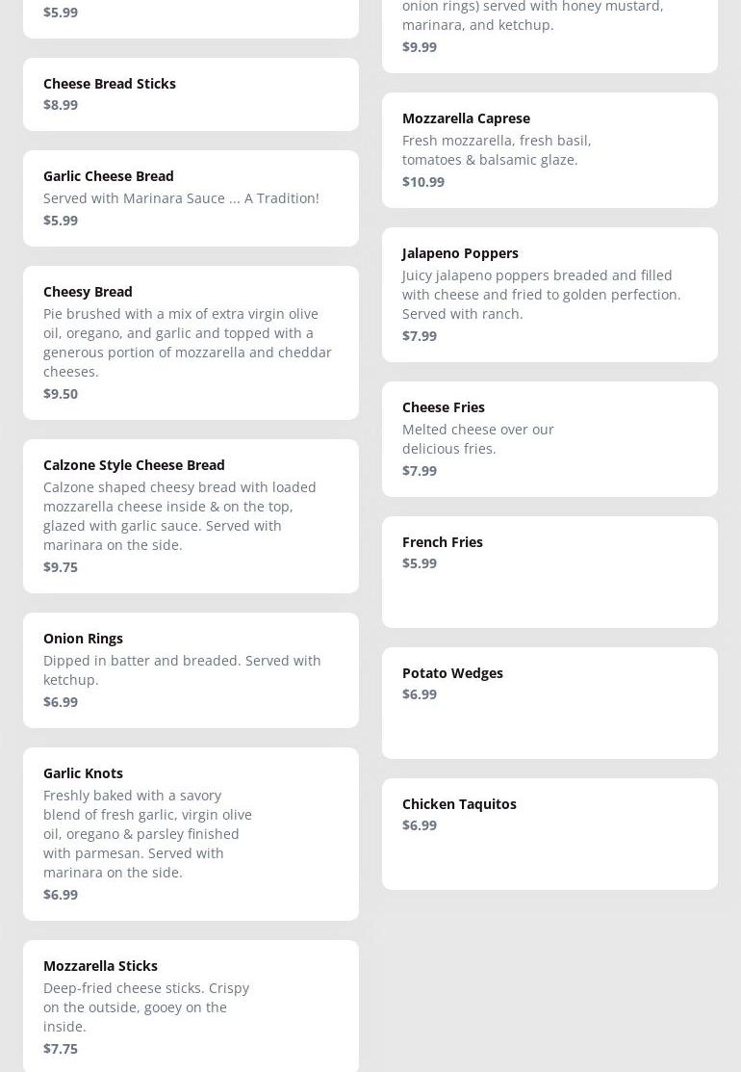This screenshot has width=741, height=1072.
Task: Click the $8.99 Cheese Bread Sticks price
Action: click(x=61, y=104)
